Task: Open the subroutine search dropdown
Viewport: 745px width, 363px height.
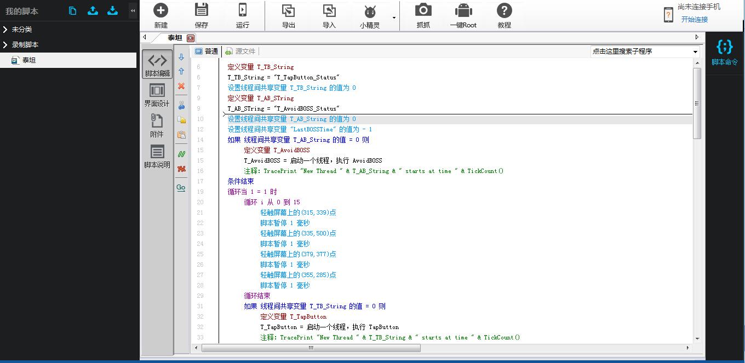Action: point(695,51)
